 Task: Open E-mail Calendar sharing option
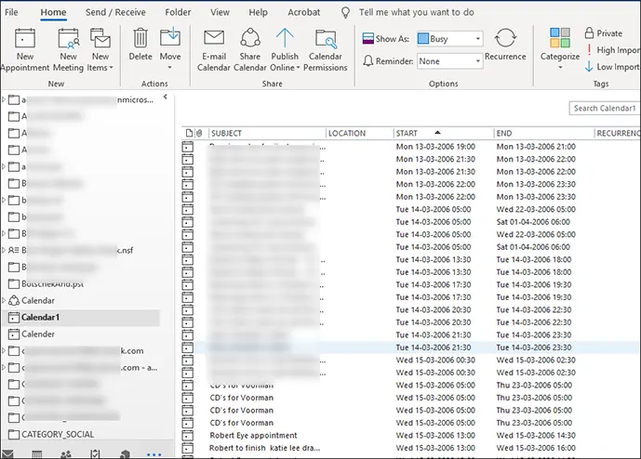(x=214, y=50)
